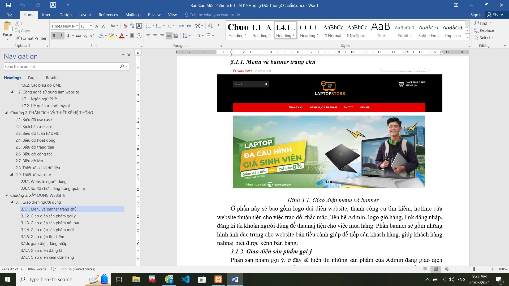Toggle Italic formatting

pos(61,36)
